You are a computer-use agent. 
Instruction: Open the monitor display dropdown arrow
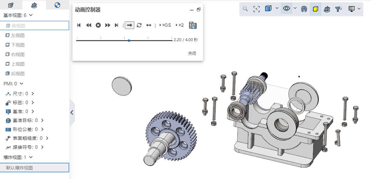click(359, 9)
